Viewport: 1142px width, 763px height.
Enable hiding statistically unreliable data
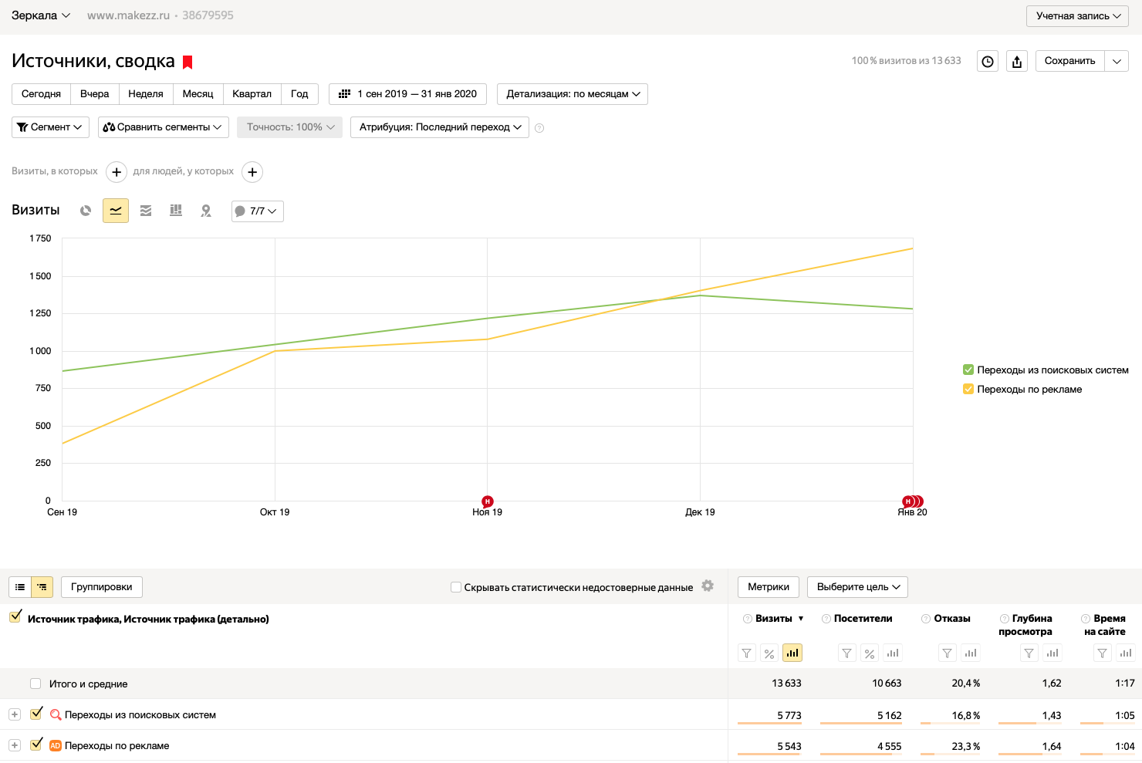coord(456,587)
